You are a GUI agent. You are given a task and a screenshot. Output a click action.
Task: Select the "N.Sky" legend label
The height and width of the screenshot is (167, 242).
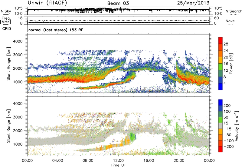6,11
